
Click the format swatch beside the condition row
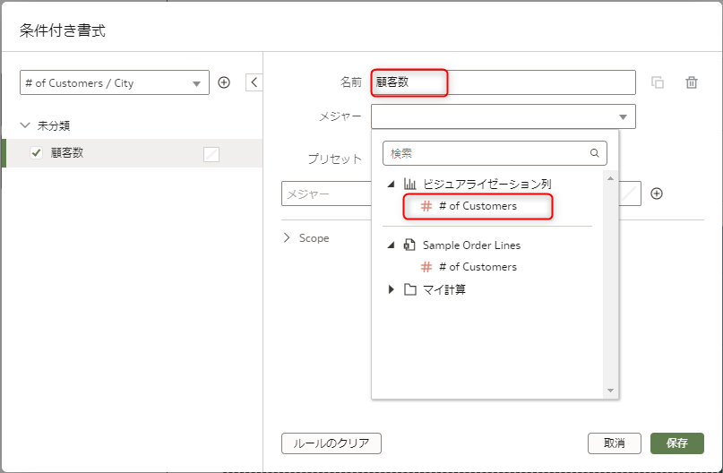[x=630, y=194]
